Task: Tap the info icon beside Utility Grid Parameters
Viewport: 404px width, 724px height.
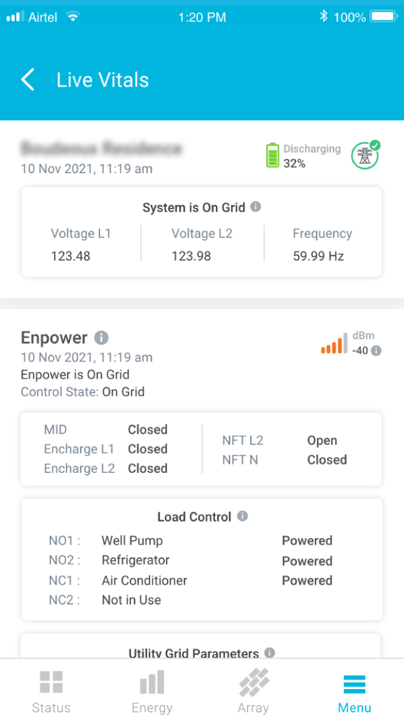Action: coord(269,653)
